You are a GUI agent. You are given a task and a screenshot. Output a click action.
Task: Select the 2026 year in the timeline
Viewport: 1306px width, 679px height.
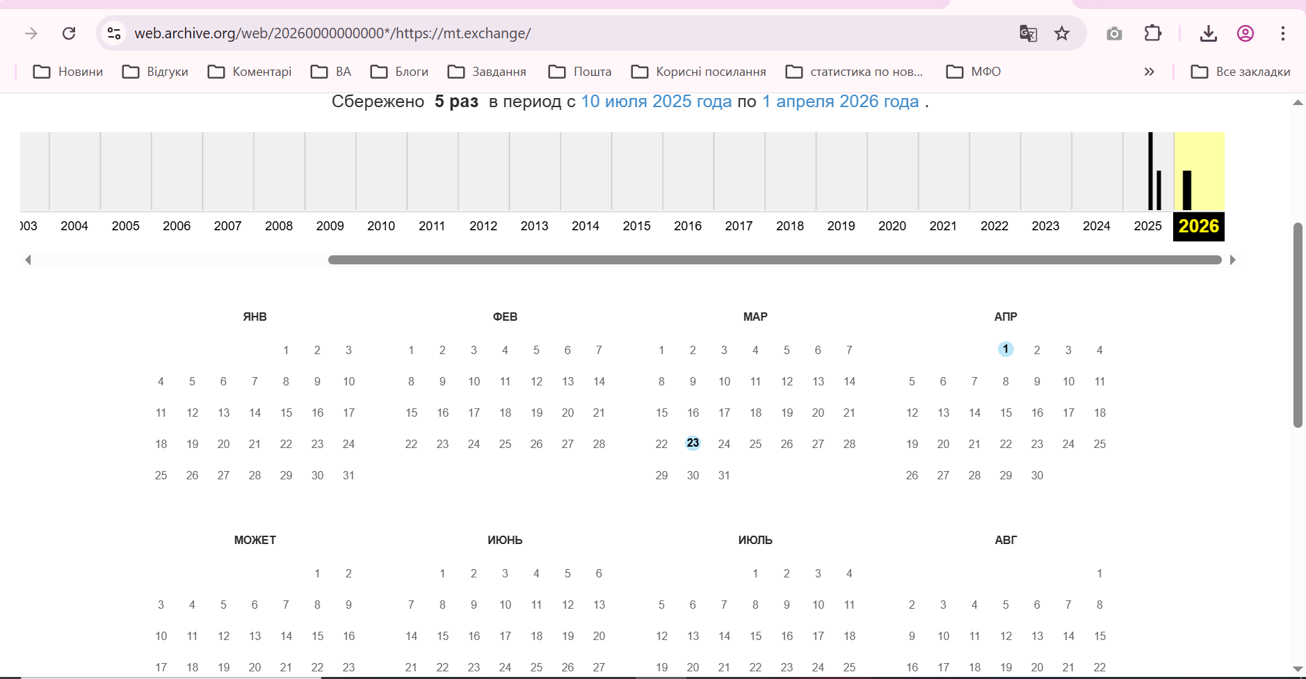[x=1199, y=226]
